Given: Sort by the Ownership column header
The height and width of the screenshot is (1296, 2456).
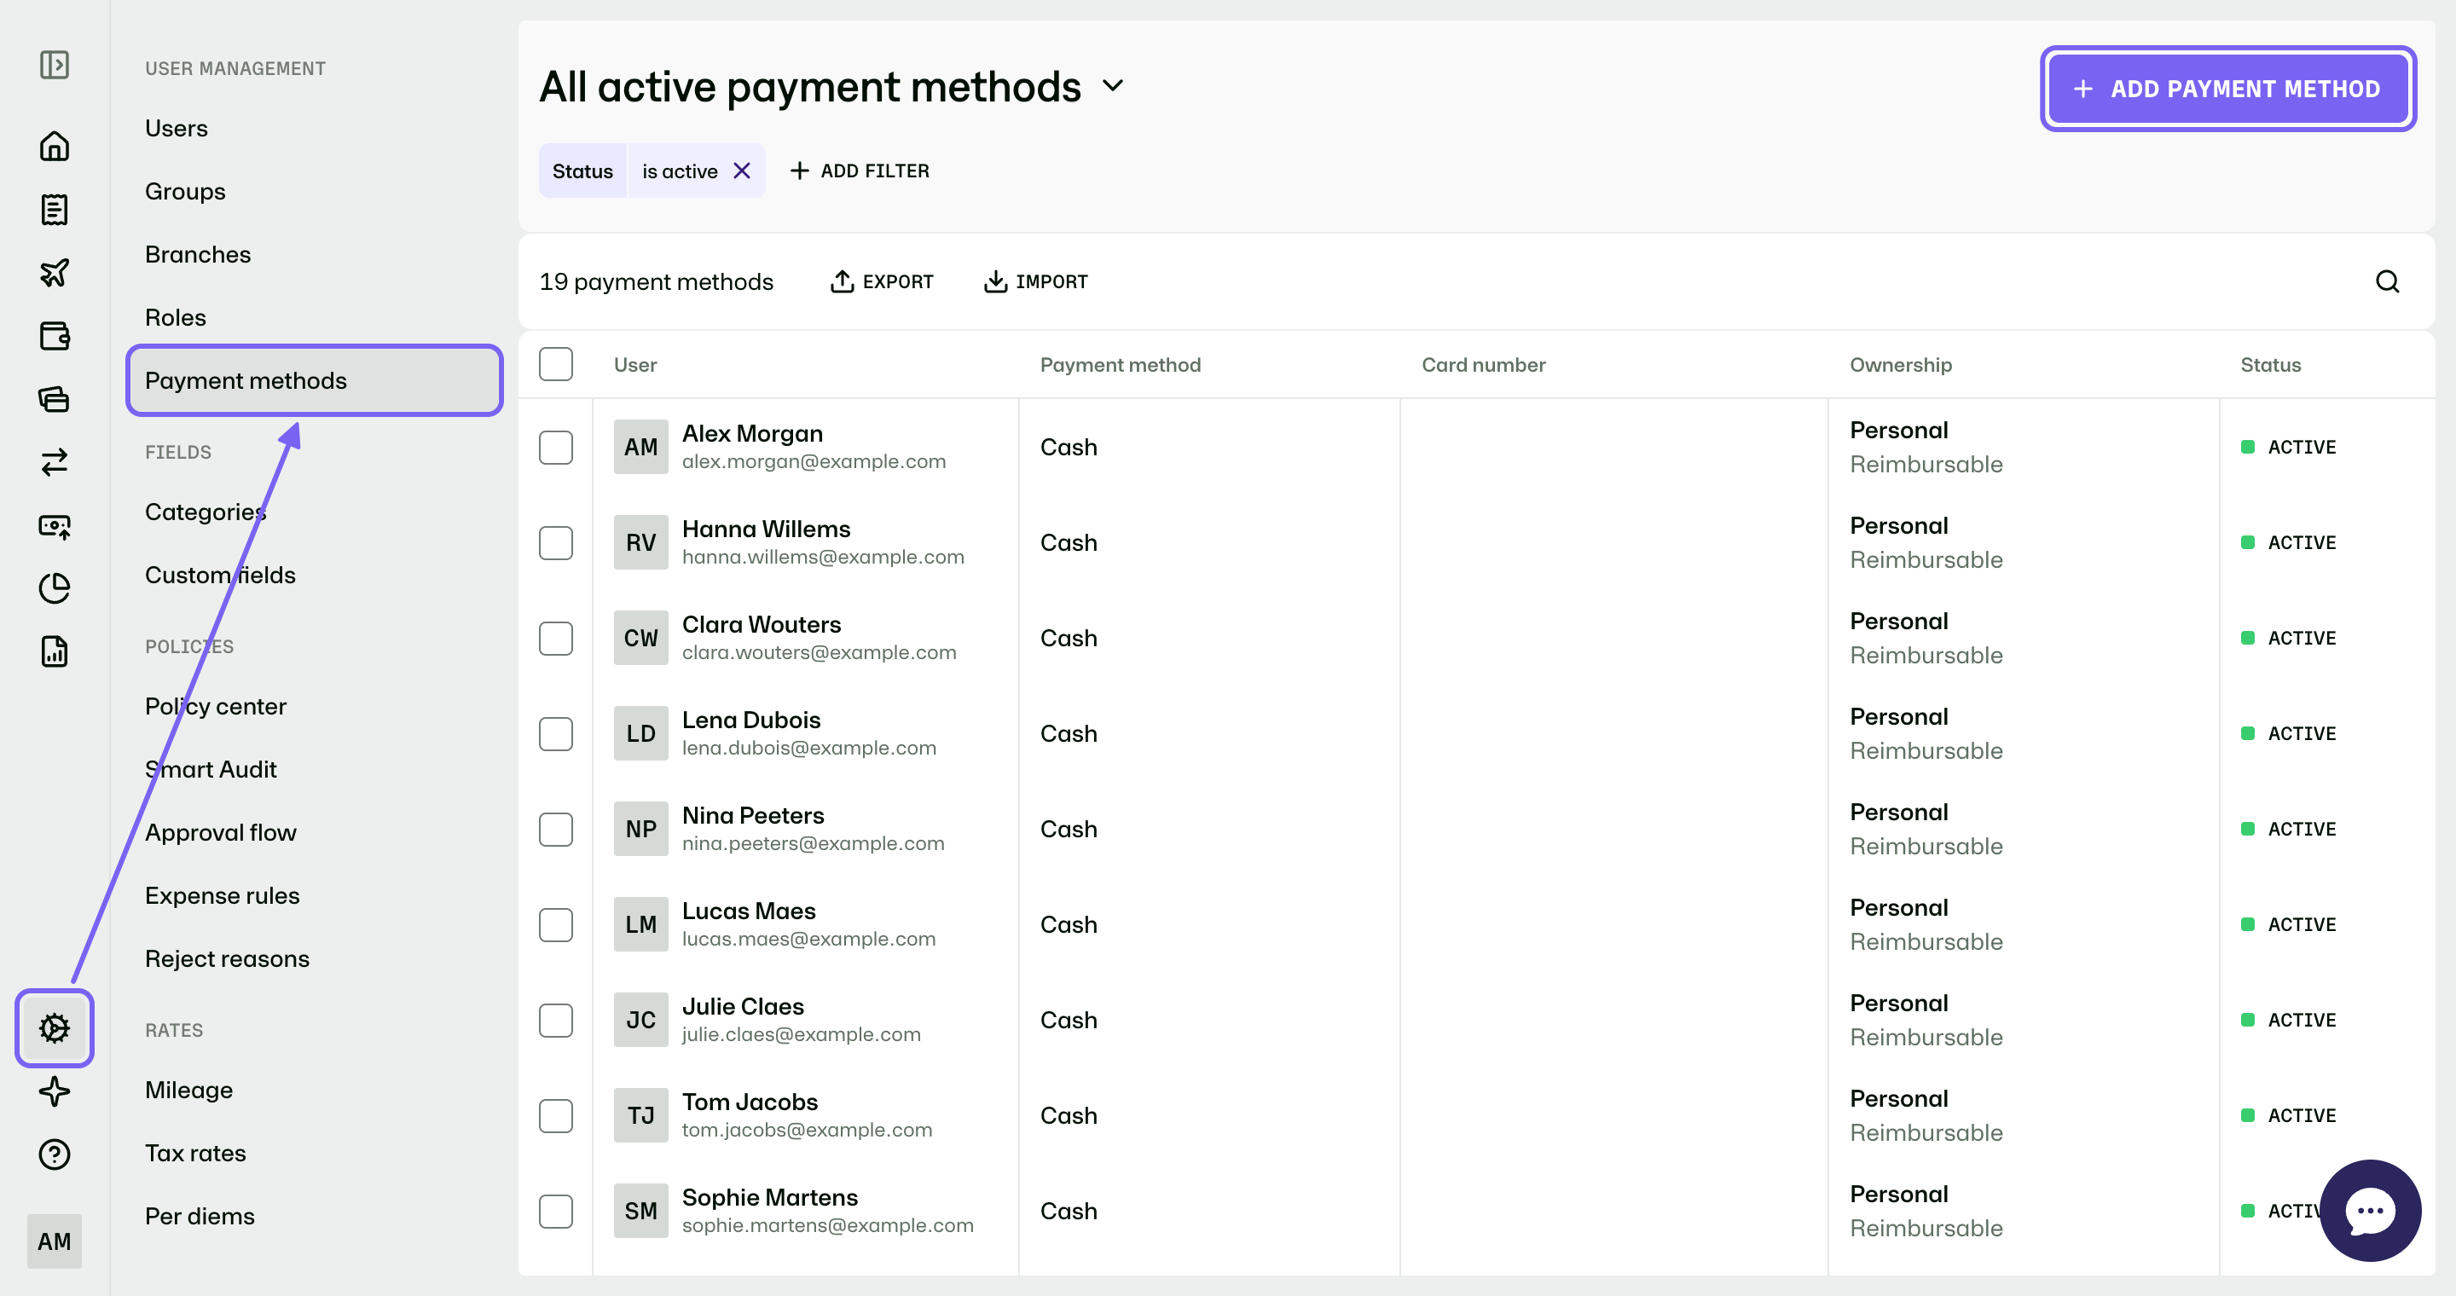Looking at the screenshot, I should 1900,364.
